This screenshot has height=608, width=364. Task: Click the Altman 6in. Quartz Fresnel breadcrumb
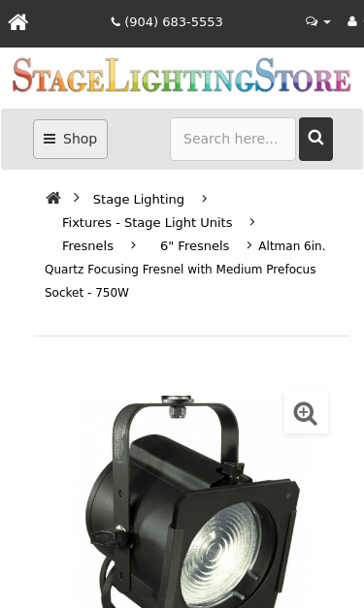184,270
